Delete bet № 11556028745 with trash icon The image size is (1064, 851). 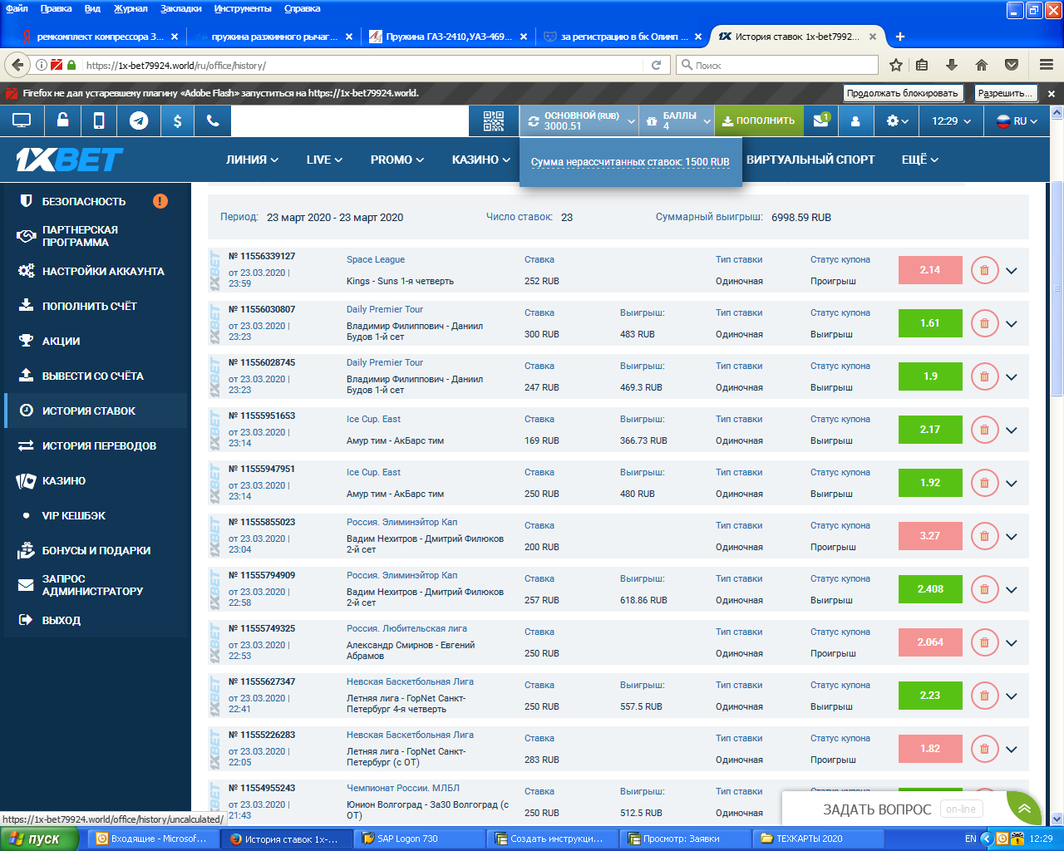pos(984,376)
